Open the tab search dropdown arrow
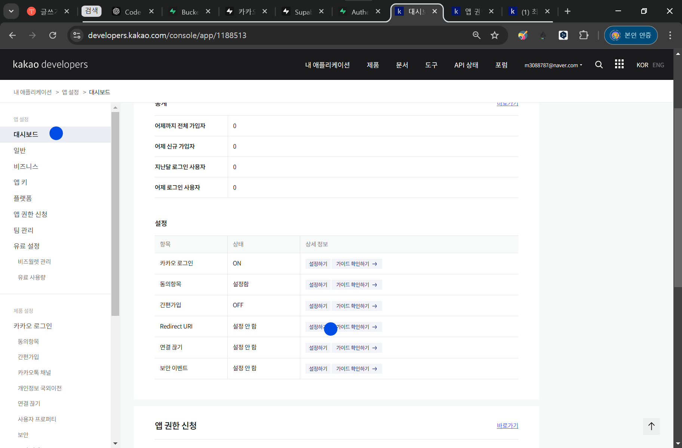The width and height of the screenshot is (682, 448). pyautogui.click(x=11, y=11)
